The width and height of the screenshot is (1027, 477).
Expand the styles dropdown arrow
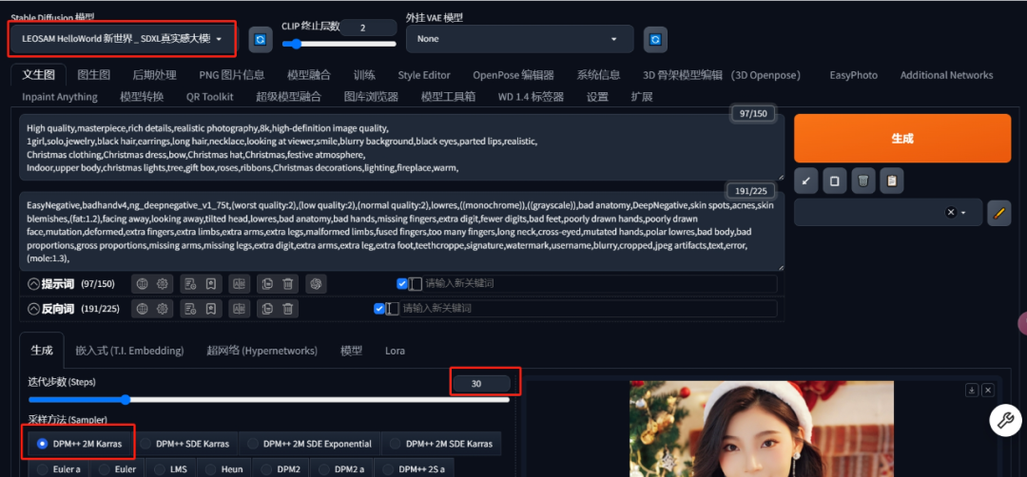pos(963,213)
